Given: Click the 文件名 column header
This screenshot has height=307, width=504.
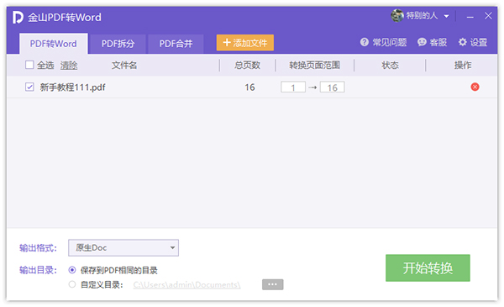Looking at the screenshot, I should point(124,66).
